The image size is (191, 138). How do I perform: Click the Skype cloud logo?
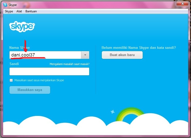[22, 26]
